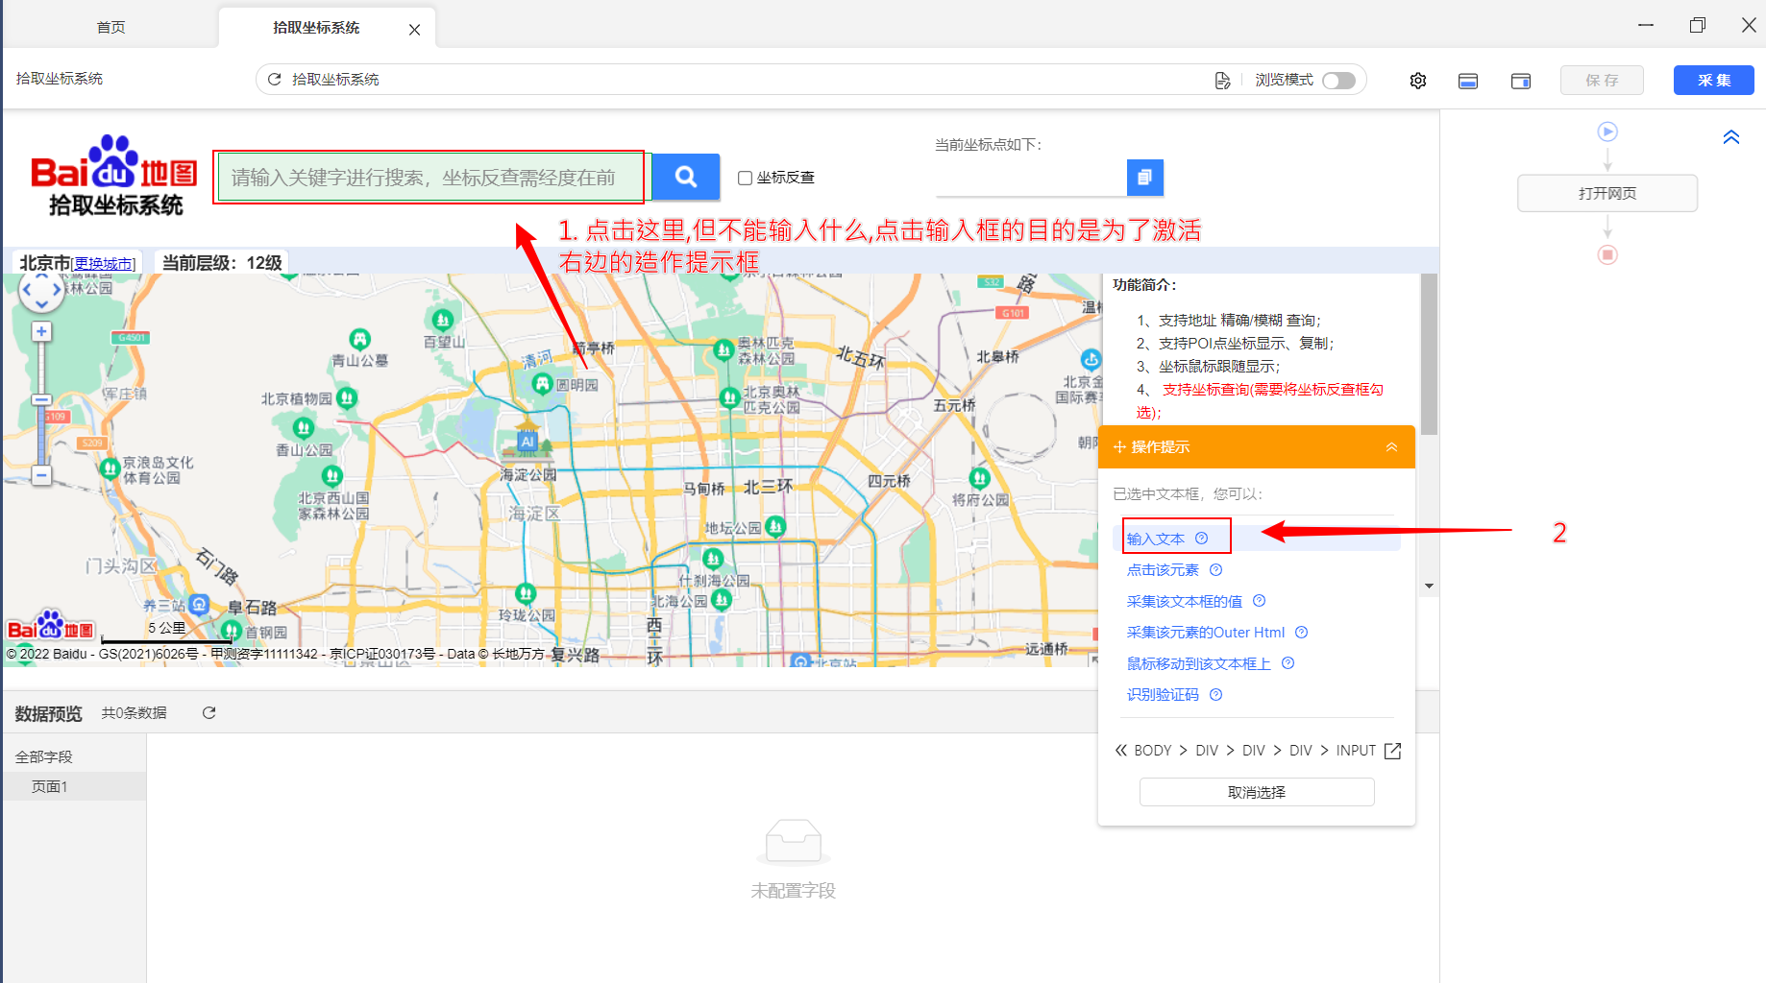The image size is (1766, 983).
Task: Click the last DIV breadcrumb before INPUT
Action: click(1301, 751)
